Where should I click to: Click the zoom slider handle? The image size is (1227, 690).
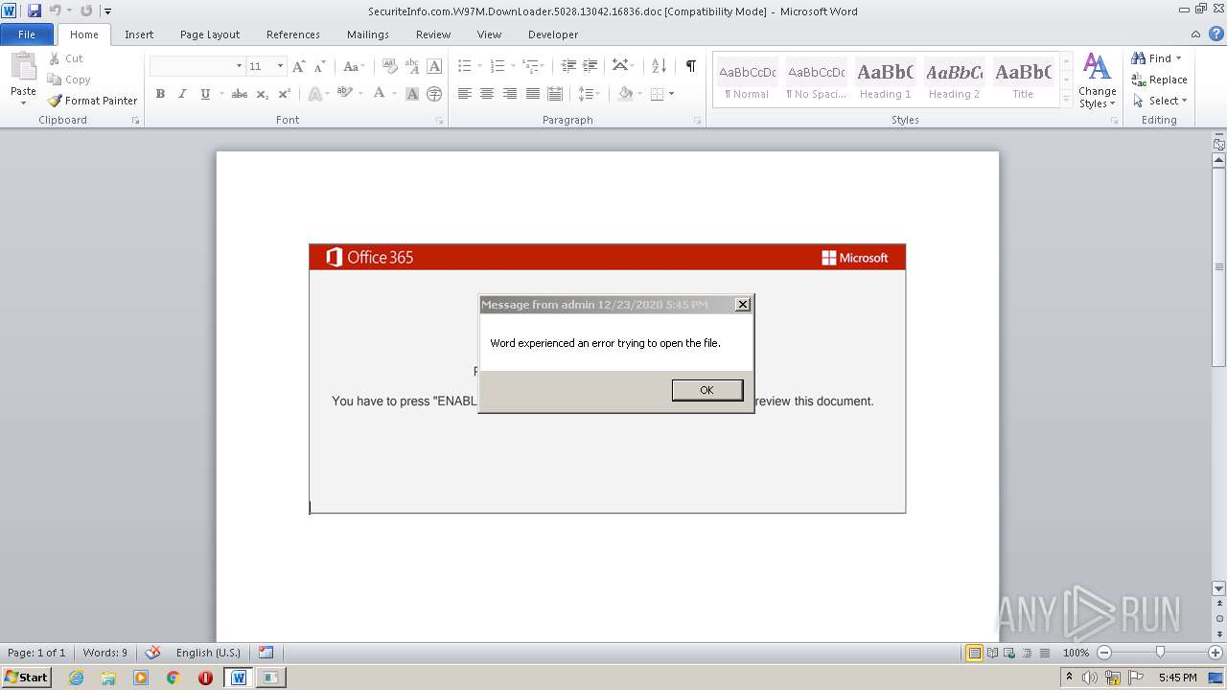pyautogui.click(x=1160, y=653)
